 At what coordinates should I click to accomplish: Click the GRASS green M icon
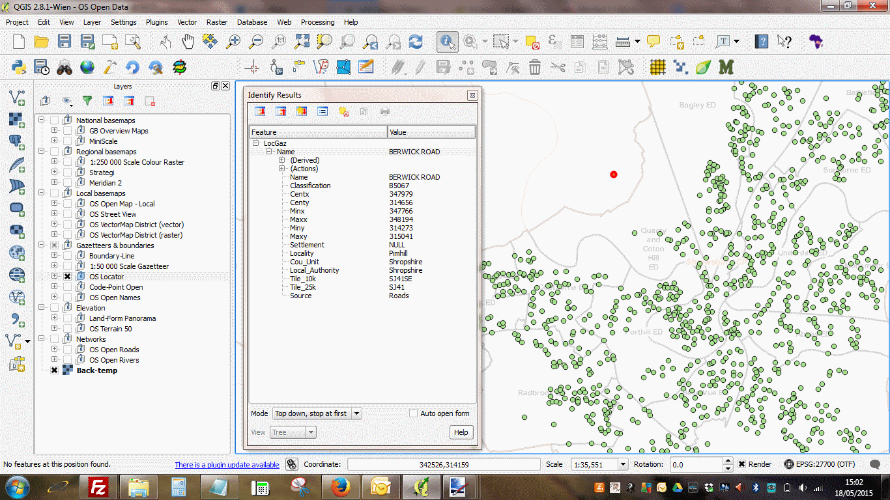tap(726, 66)
